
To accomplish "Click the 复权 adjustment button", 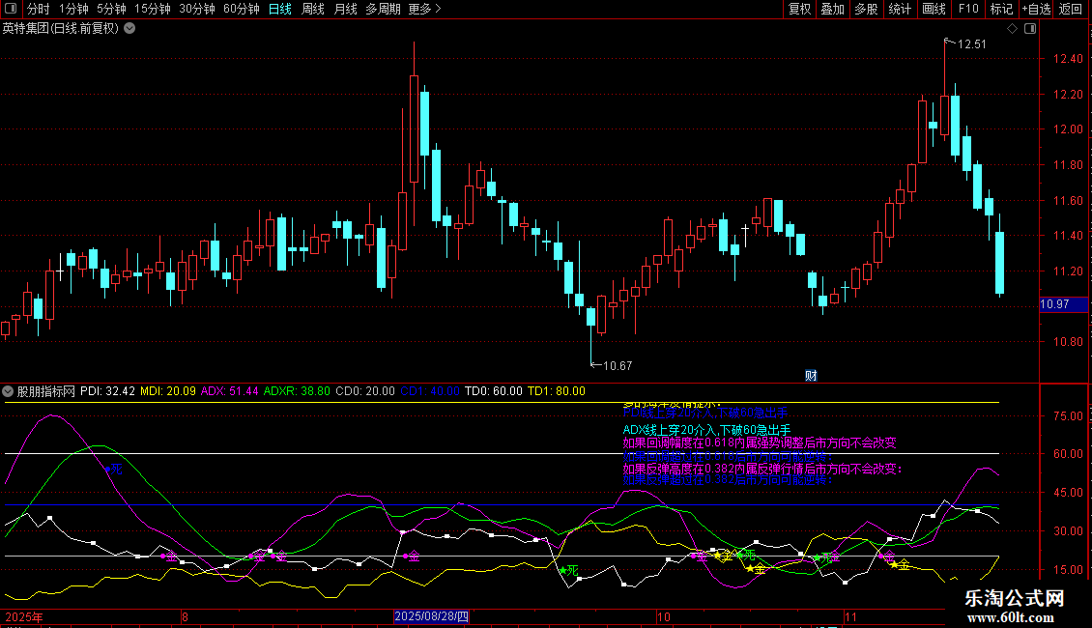I will point(800,10).
